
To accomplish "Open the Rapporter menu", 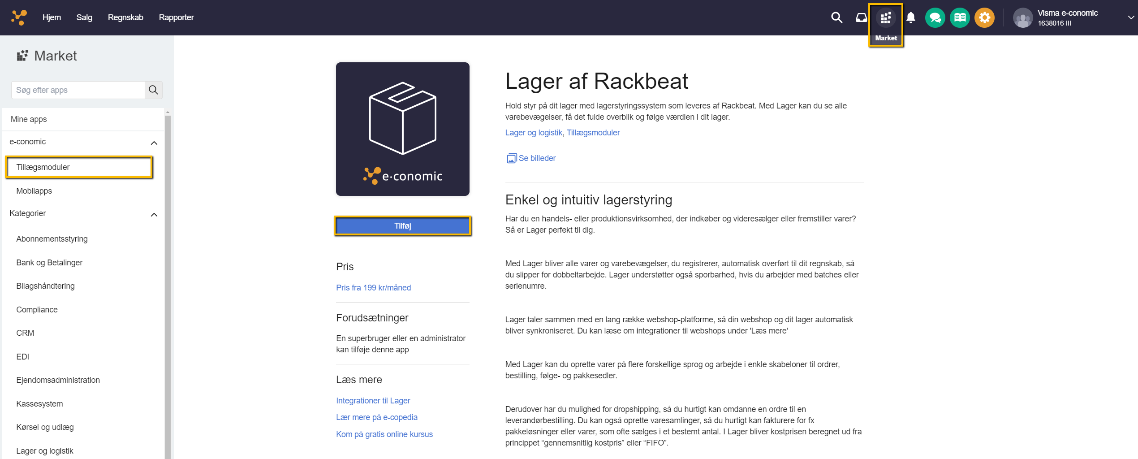I will coord(177,17).
